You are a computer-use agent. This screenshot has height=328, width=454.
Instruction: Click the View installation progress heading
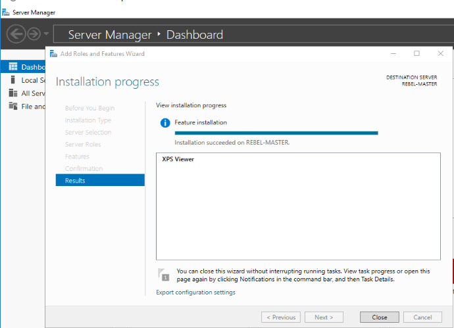(x=191, y=105)
